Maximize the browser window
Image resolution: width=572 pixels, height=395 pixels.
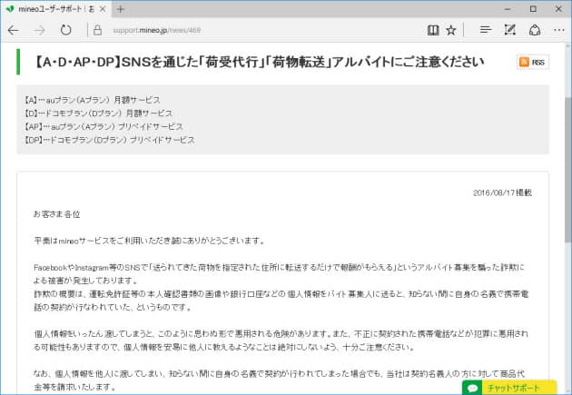coord(533,9)
